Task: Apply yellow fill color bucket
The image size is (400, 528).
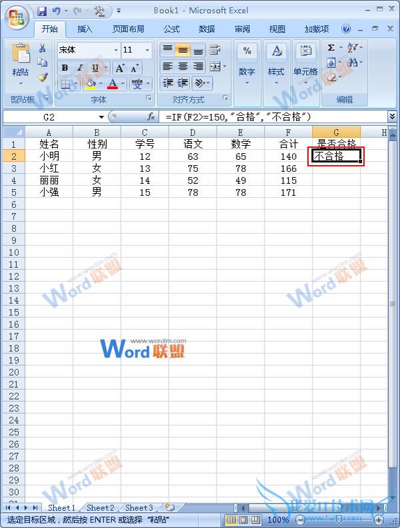Action: pos(91,83)
